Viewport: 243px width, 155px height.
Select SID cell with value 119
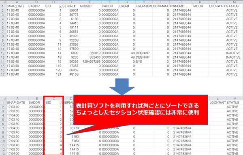[53, 66]
